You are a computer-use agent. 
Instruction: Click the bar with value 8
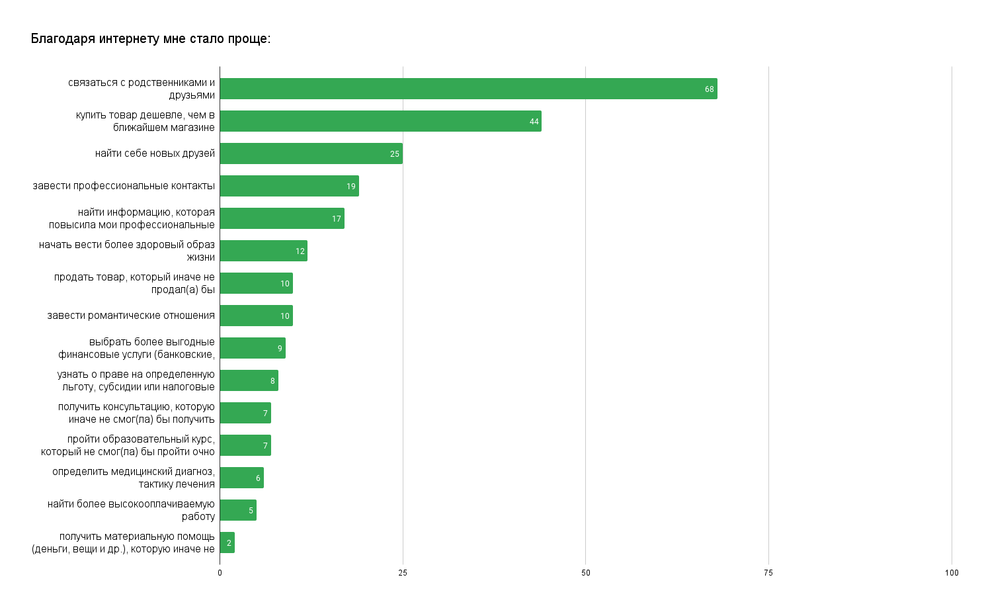pos(249,380)
